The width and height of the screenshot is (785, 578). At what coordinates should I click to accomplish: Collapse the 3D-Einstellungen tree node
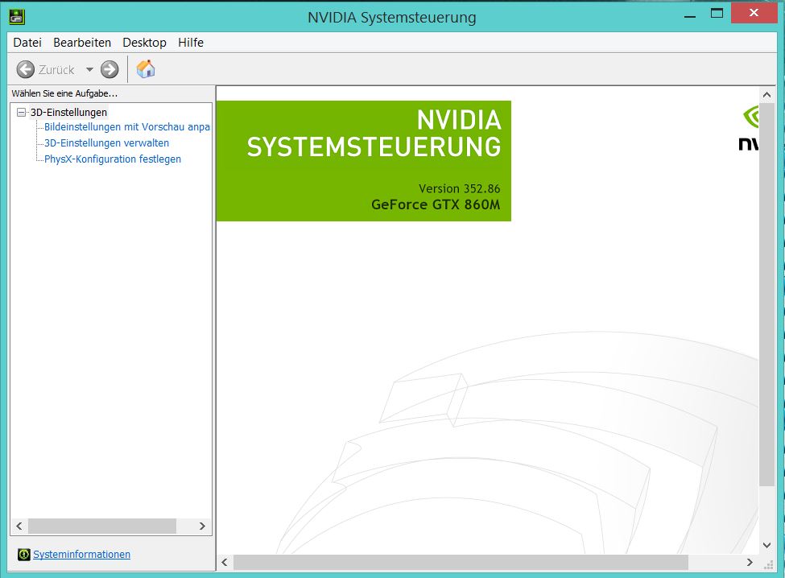coord(21,112)
